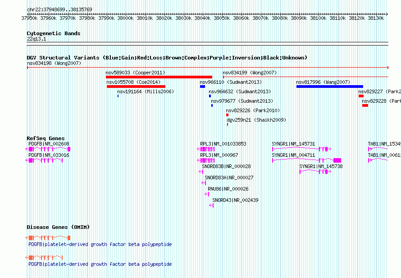Click the second shorter orange PDGFB OMIM glyph
401x278 pixels.
[x=44, y=258]
